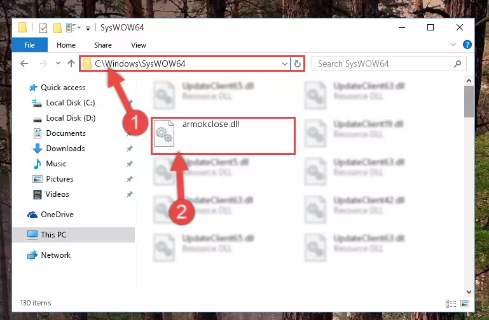Click the Properties quick access toolbar icon

point(43,28)
